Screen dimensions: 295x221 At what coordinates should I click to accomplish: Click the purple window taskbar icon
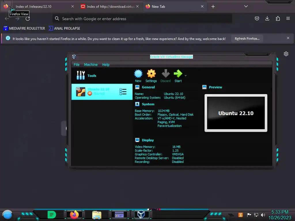(x=119, y=215)
